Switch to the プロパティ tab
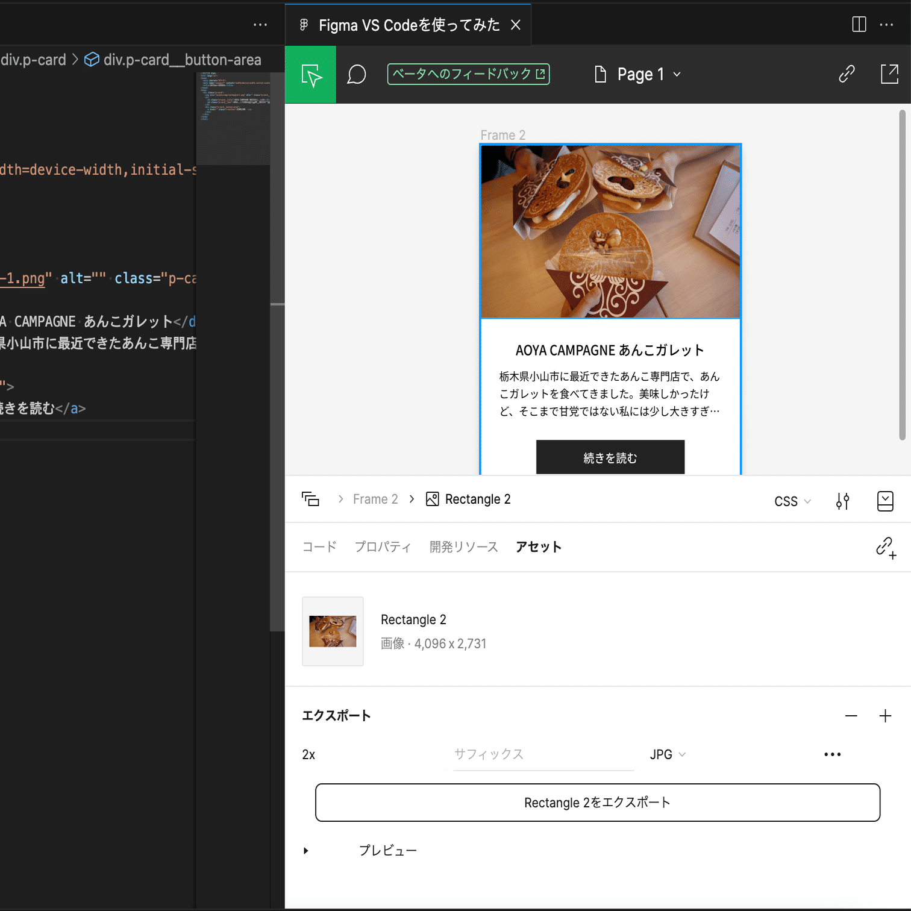 (x=383, y=547)
